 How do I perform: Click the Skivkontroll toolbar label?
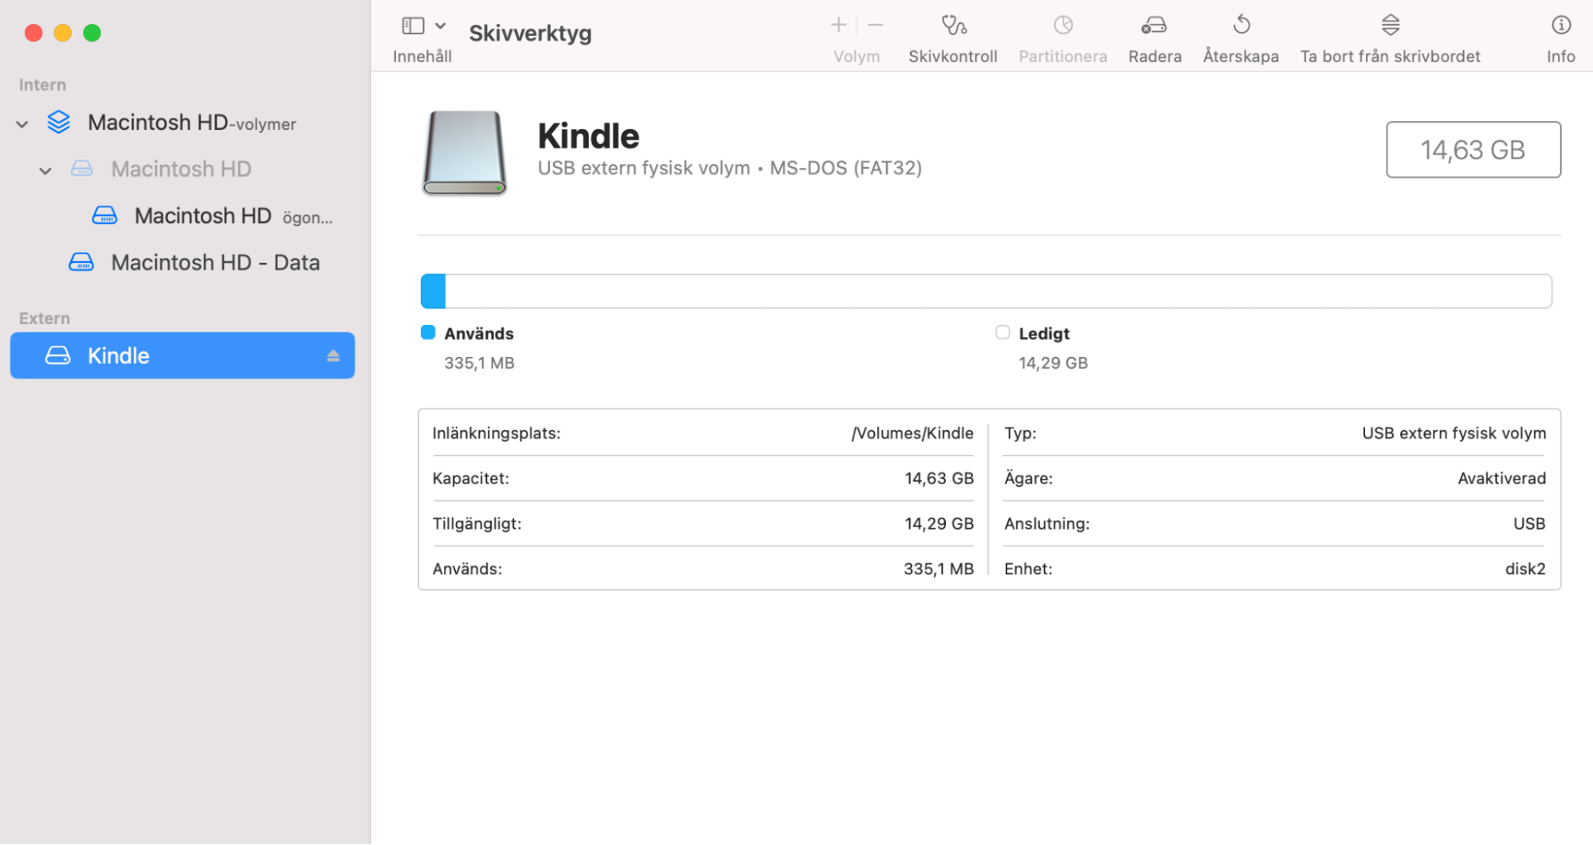coord(953,57)
